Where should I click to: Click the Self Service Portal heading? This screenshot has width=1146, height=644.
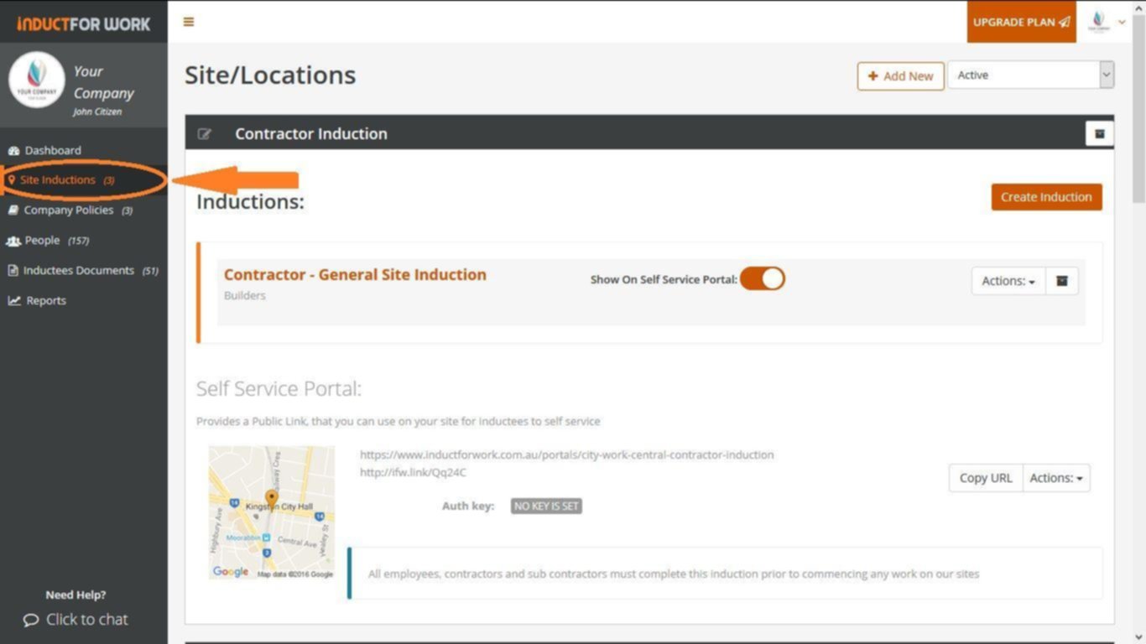point(279,389)
